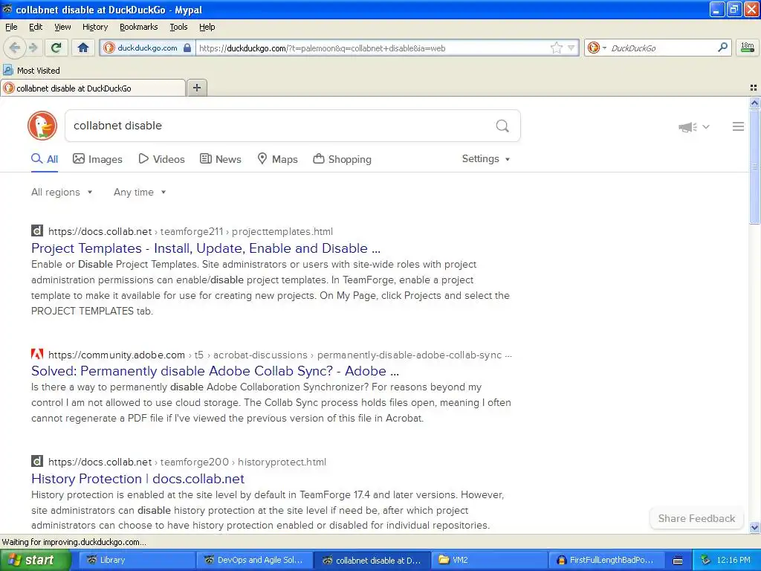Open the URL history dropdown arrow
Image resolution: width=761 pixels, height=571 pixels.
click(x=571, y=48)
